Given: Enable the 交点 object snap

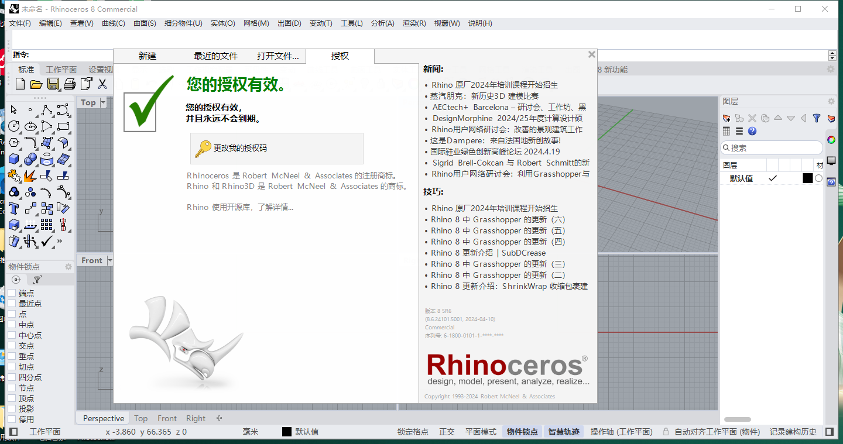Looking at the screenshot, I should (11, 346).
